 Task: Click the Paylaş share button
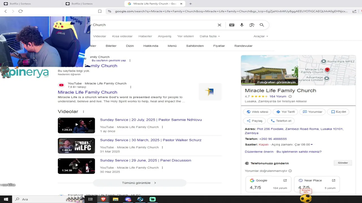click(x=254, y=121)
